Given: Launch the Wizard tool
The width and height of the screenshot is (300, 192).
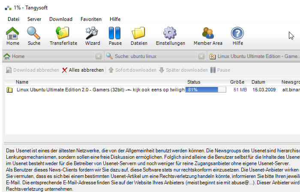Looking at the screenshot, I should (x=93, y=36).
